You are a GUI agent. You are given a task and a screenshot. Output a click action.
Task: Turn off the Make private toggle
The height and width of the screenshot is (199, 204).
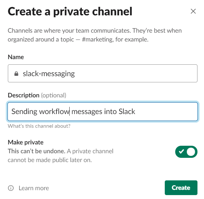(186, 152)
